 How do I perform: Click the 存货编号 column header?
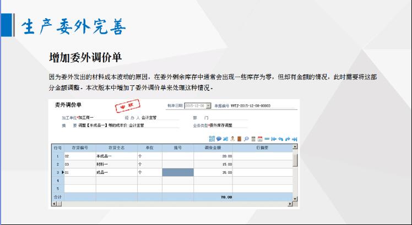point(79,148)
